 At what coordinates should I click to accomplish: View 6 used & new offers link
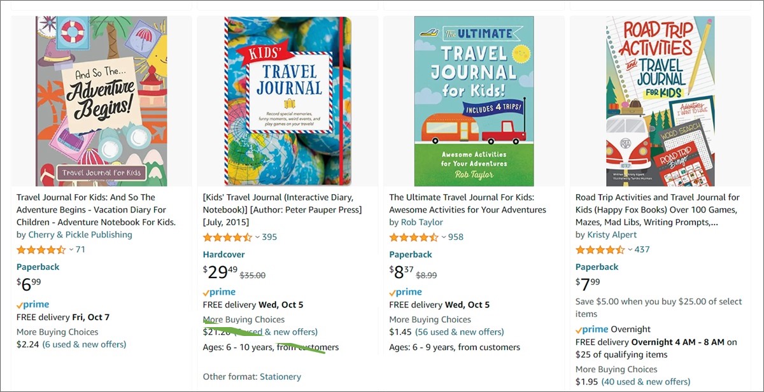85,344
